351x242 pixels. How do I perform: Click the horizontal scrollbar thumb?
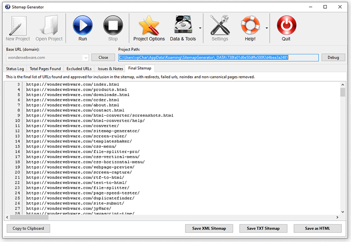(x=29, y=217)
